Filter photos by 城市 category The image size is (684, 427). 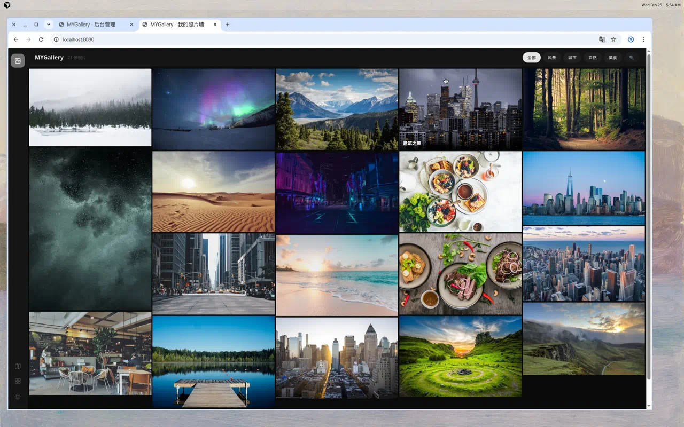pyautogui.click(x=572, y=58)
